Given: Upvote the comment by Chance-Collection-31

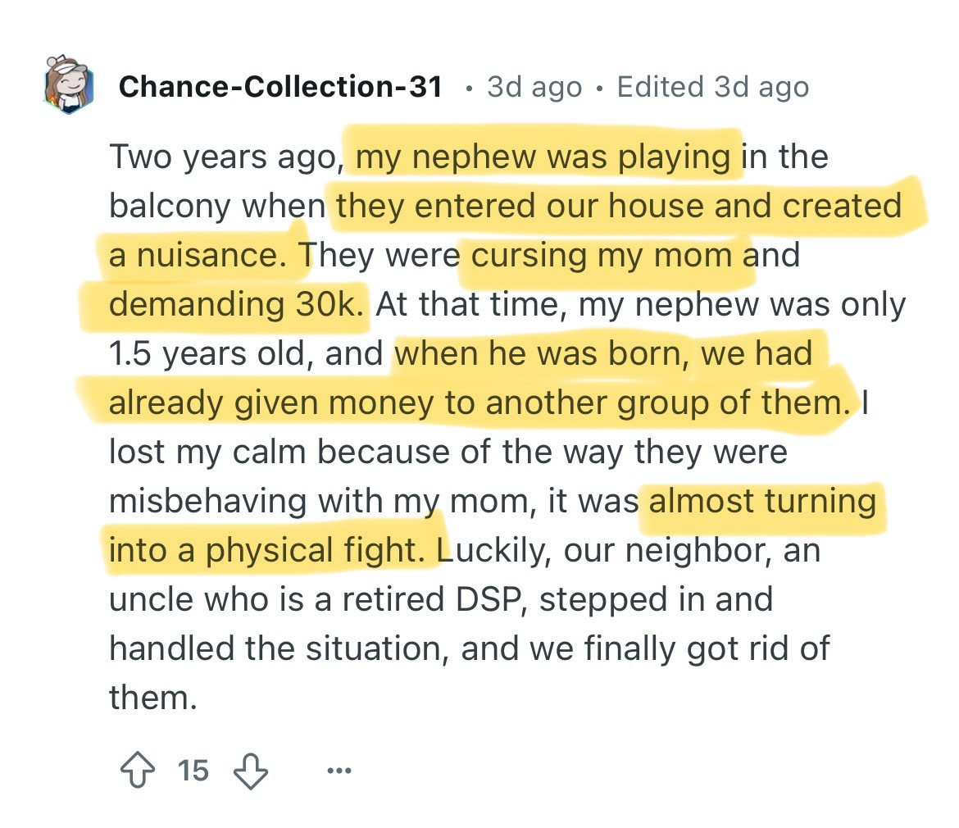Looking at the screenshot, I should coord(139,771).
